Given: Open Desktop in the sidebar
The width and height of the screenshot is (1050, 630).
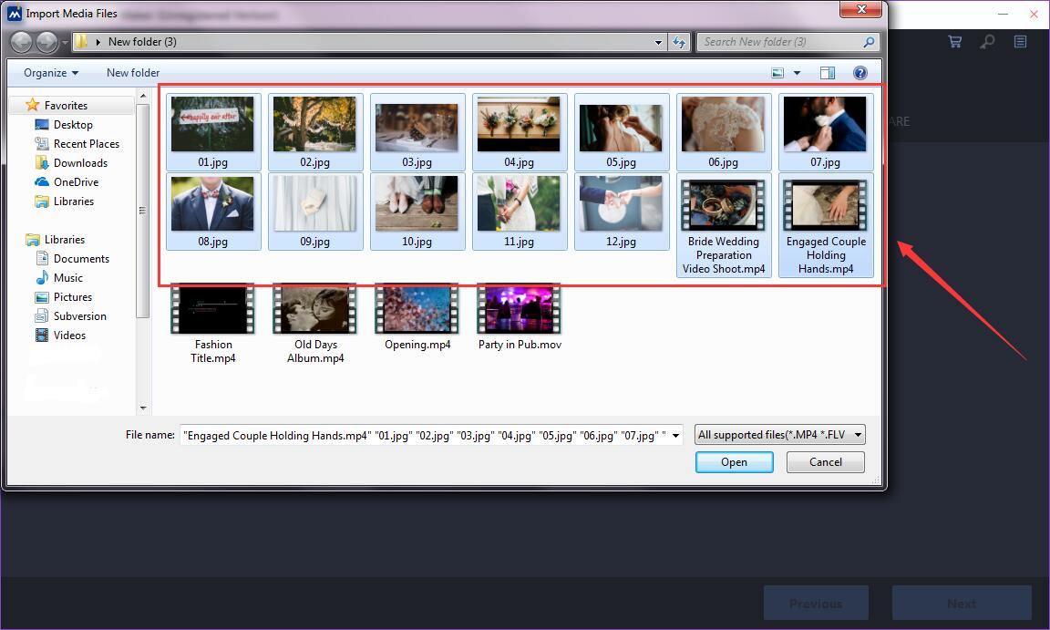Looking at the screenshot, I should pyautogui.click(x=64, y=125).
